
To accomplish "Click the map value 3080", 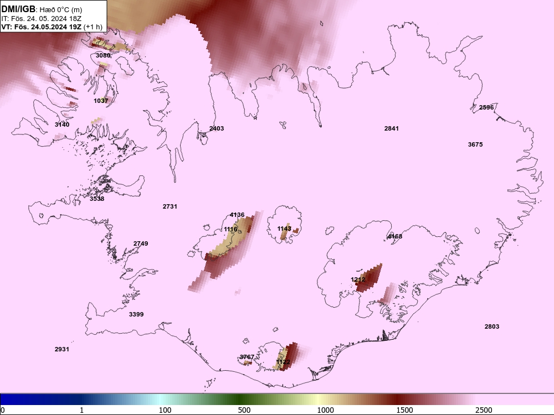I will 103,55.
